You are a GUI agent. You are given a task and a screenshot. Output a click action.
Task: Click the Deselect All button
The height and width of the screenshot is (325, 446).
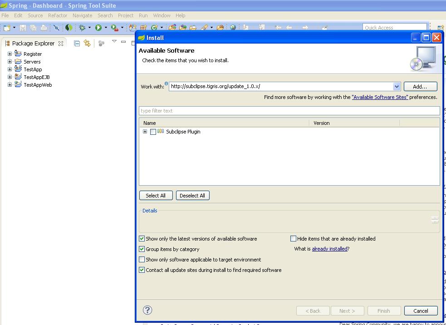192,195
